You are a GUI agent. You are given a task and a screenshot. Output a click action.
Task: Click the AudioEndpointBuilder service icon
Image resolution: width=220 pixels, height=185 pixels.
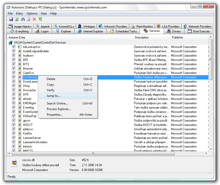coord(20,51)
